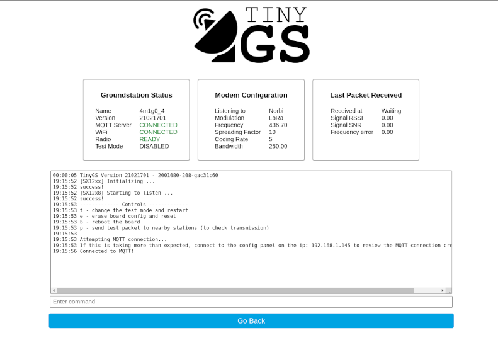Click the Groundstation Status heading
The height and width of the screenshot is (362, 498).
[x=136, y=95]
